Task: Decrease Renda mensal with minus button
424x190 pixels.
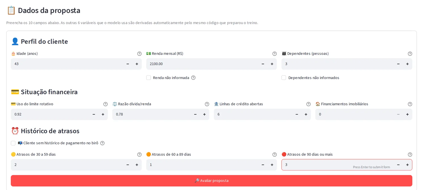Action: (263, 64)
